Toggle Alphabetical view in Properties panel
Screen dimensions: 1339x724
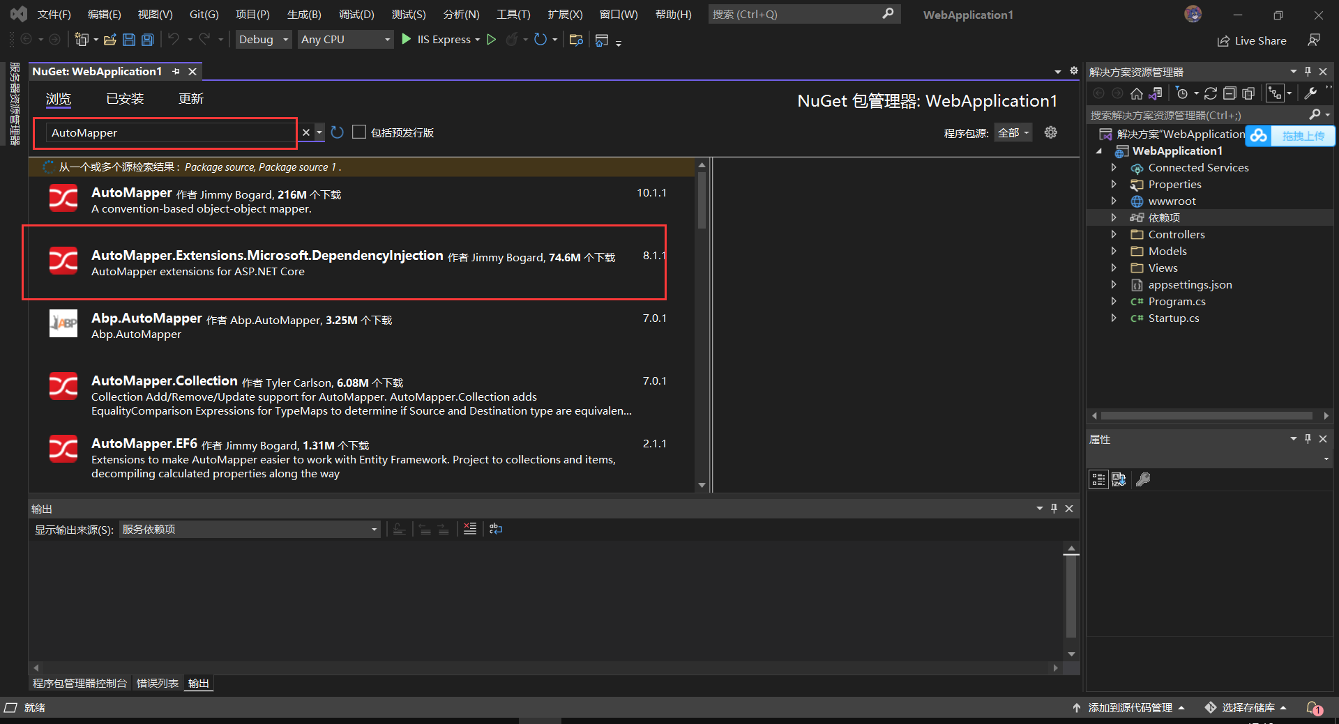(x=1119, y=479)
